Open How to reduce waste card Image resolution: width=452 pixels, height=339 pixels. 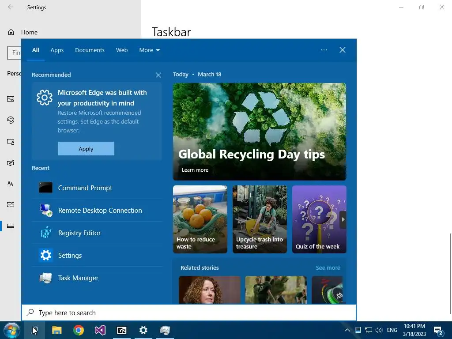pos(200,219)
